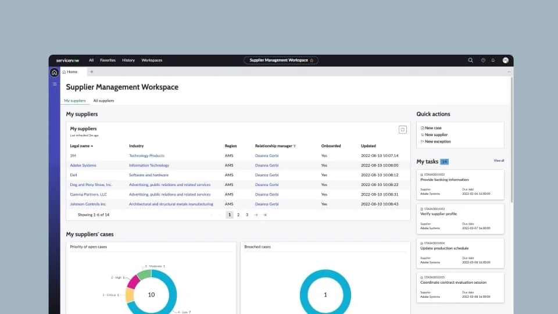Open Deanna Gerbi link in 3M row
This screenshot has width=558, height=314.
coord(267,156)
